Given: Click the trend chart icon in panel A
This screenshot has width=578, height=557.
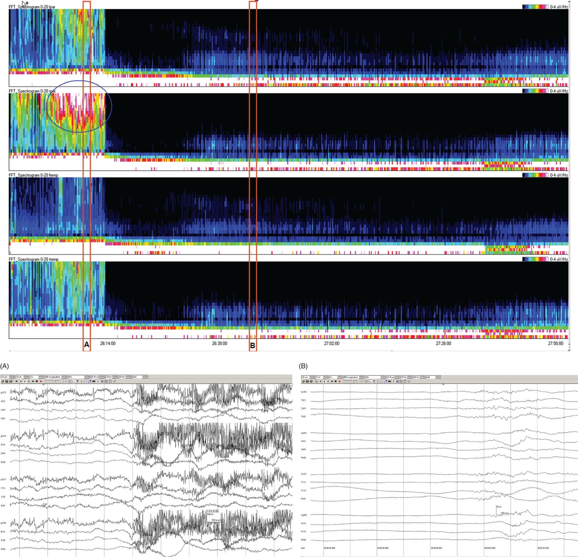Looking at the screenshot, I should point(73,381).
